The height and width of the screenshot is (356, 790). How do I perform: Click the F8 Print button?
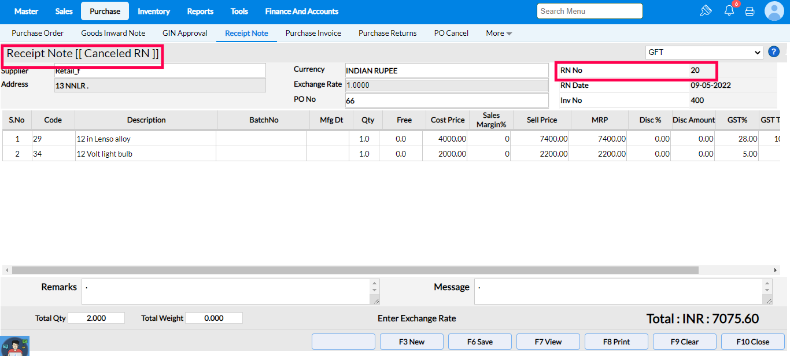pyautogui.click(x=617, y=342)
